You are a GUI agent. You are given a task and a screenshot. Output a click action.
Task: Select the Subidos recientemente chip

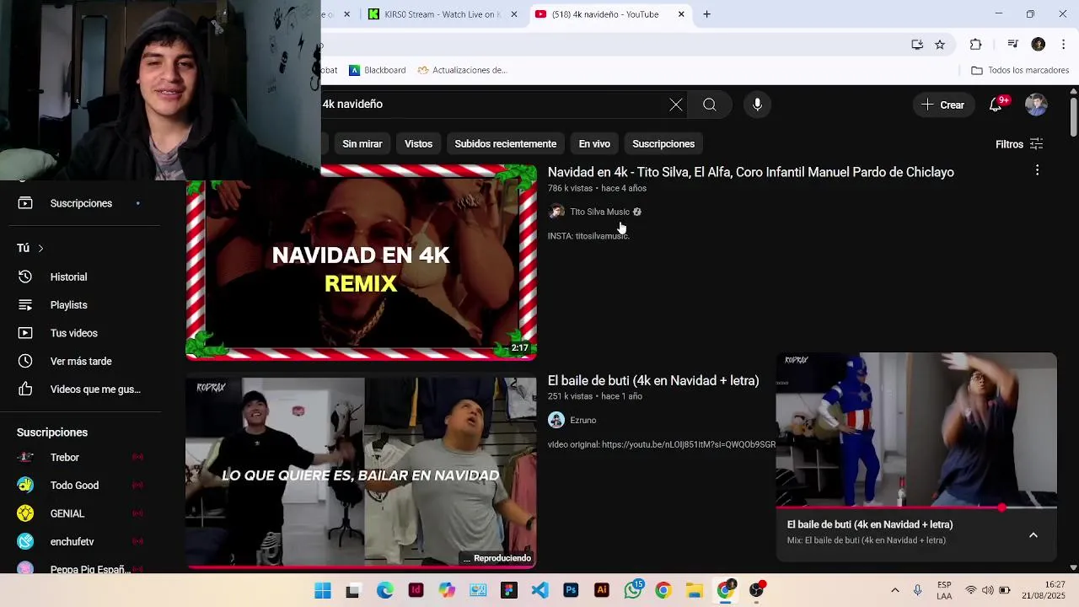point(506,144)
